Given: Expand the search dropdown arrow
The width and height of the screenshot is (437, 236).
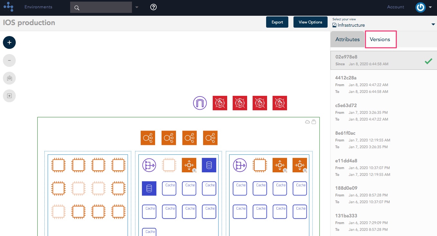Looking at the screenshot, I should pyautogui.click(x=137, y=7).
